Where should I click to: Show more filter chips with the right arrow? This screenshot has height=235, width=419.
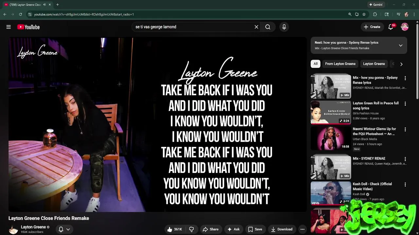[x=401, y=64]
